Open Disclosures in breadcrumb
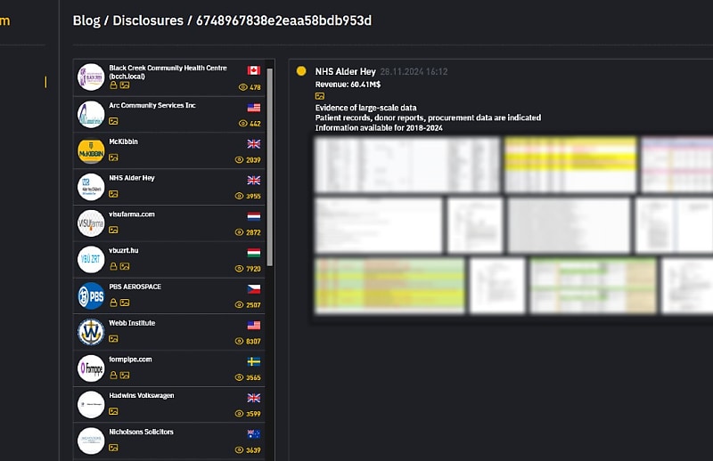 (148, 20)
